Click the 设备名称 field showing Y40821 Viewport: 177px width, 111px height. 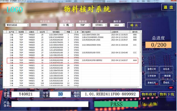pos(26,94)
